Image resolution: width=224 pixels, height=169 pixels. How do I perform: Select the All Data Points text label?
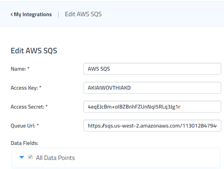[56, 158]
